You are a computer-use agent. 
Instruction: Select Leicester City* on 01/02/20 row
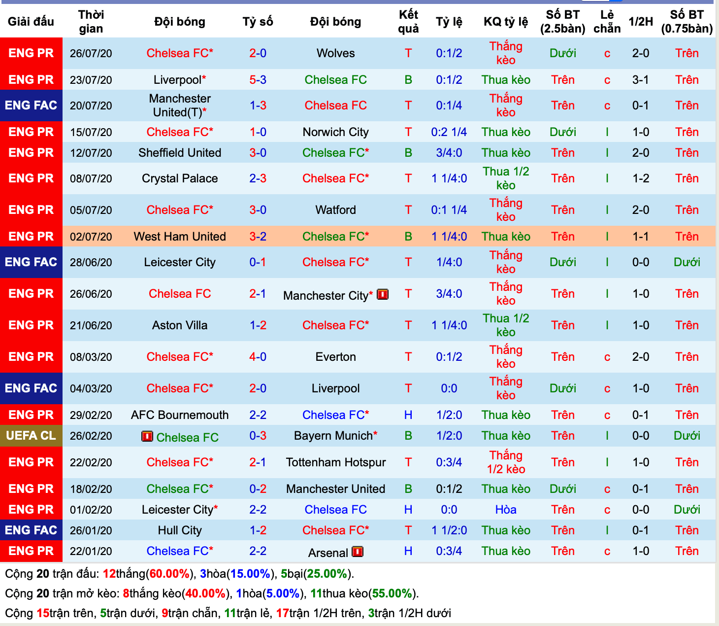tap(180, 510)
